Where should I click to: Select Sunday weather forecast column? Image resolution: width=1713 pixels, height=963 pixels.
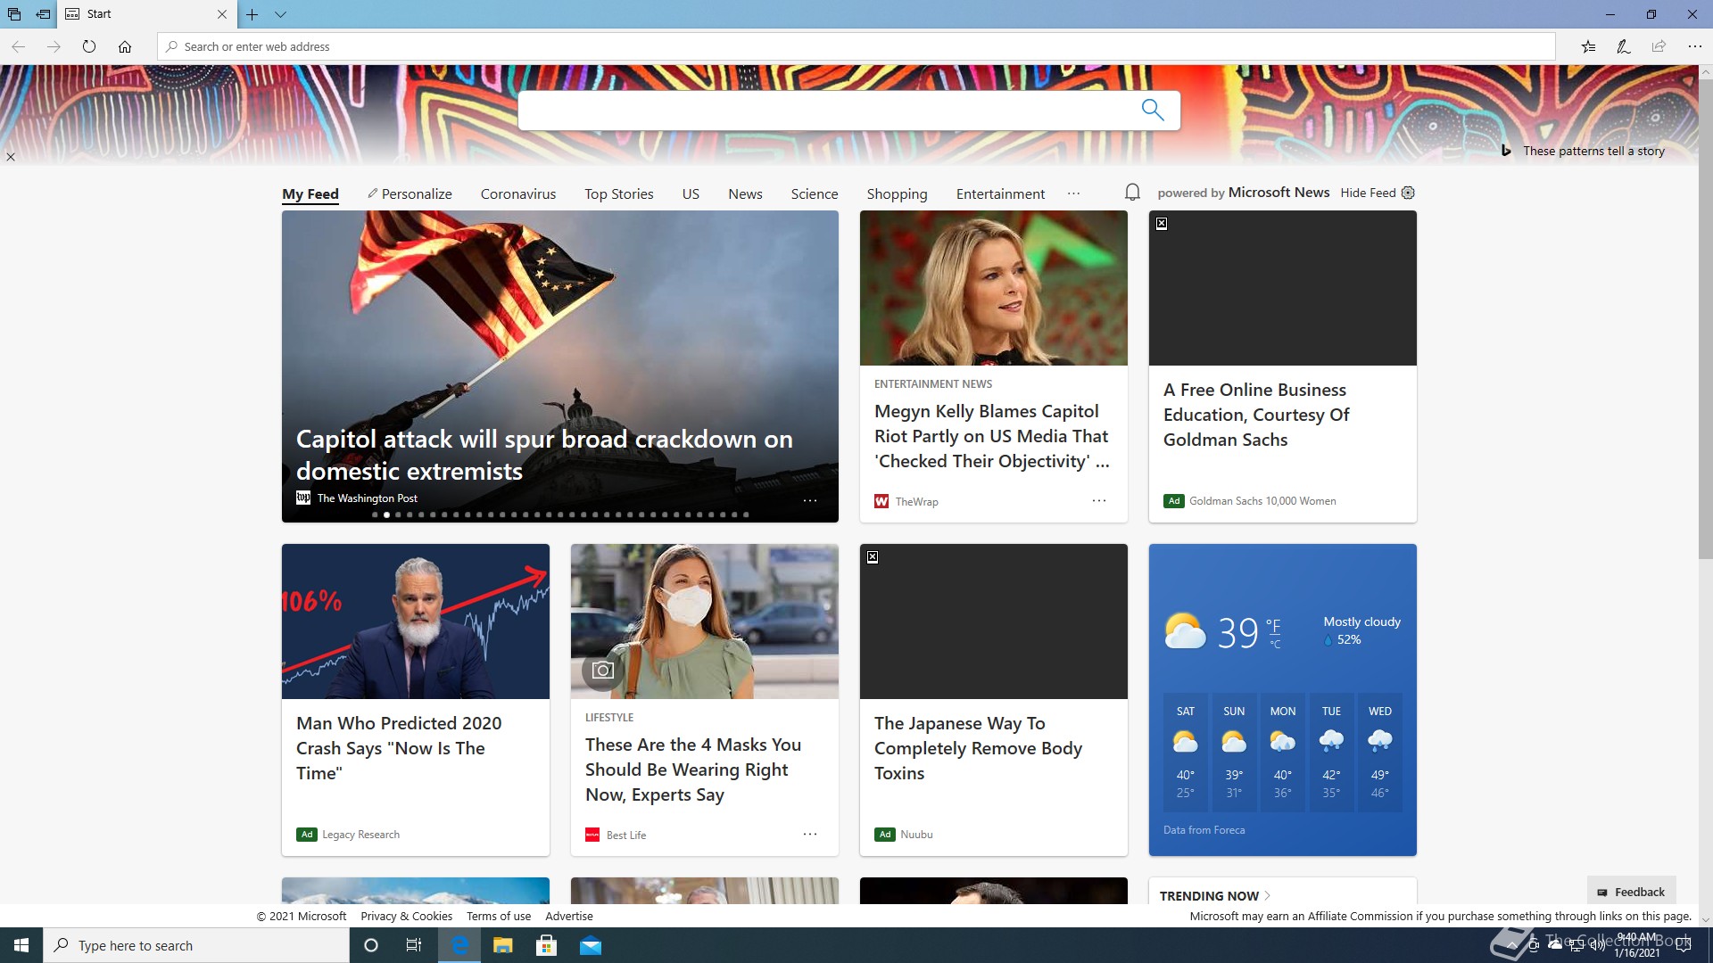(x=1234, y=752)
